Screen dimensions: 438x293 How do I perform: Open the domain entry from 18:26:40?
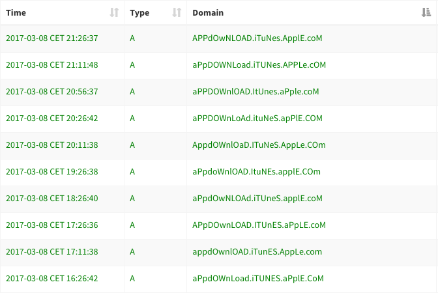(257, 199)
